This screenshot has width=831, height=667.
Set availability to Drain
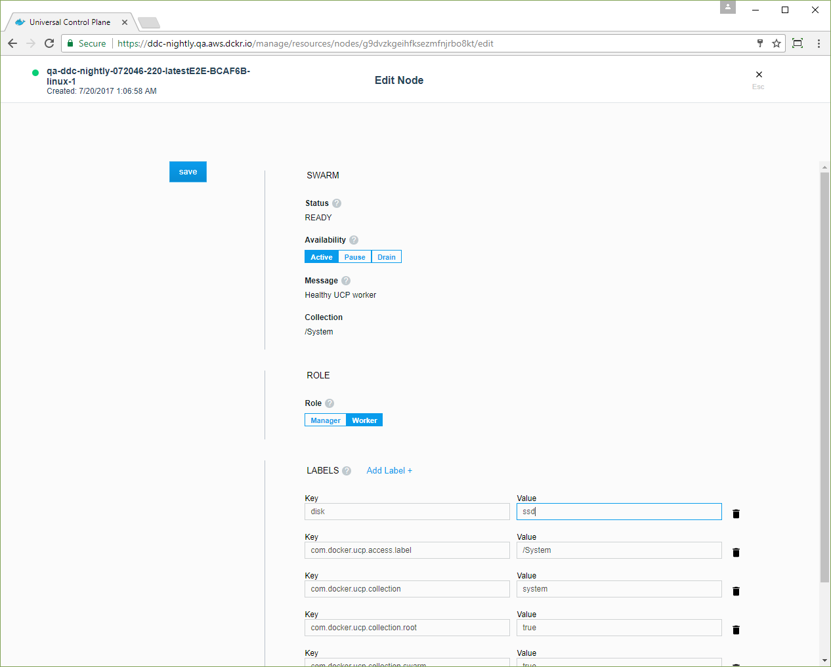[387, 257]
